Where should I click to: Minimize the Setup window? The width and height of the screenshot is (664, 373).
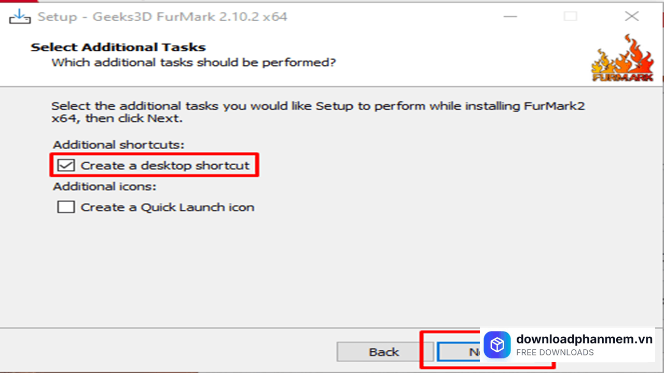coord(509,16)
